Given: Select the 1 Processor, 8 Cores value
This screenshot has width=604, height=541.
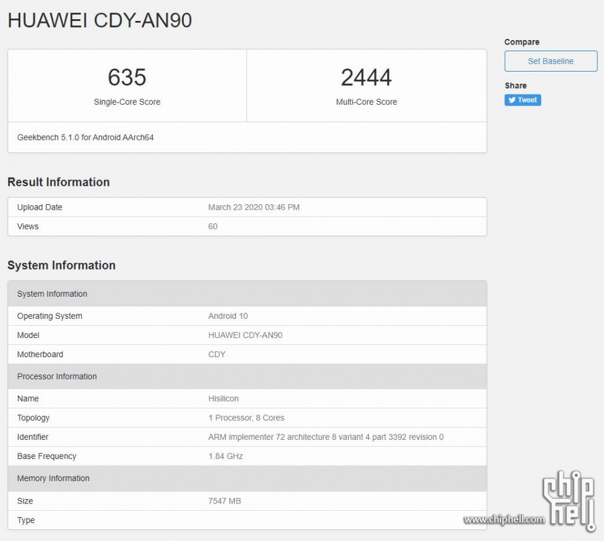Looking at the screenshot, I should pyautogui.click(x=247, y=418).
